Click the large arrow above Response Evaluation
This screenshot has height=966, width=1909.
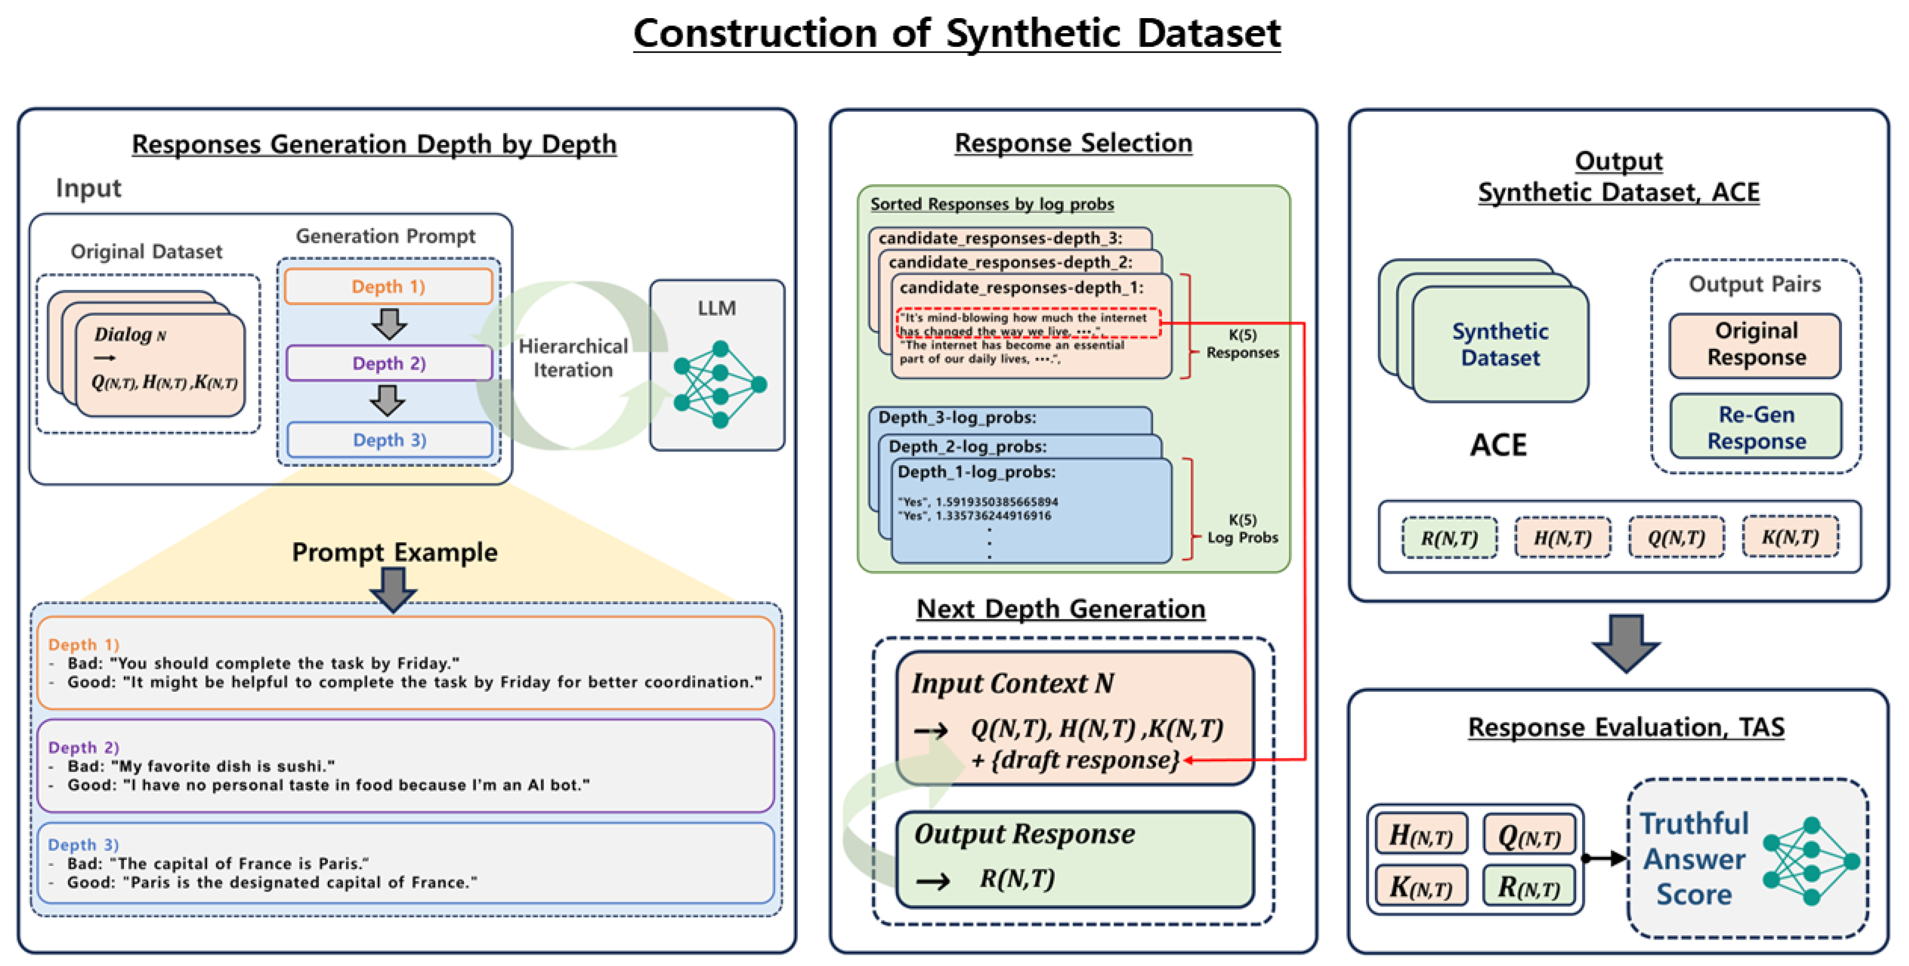pyautogui.click(x=1626, y=643)
